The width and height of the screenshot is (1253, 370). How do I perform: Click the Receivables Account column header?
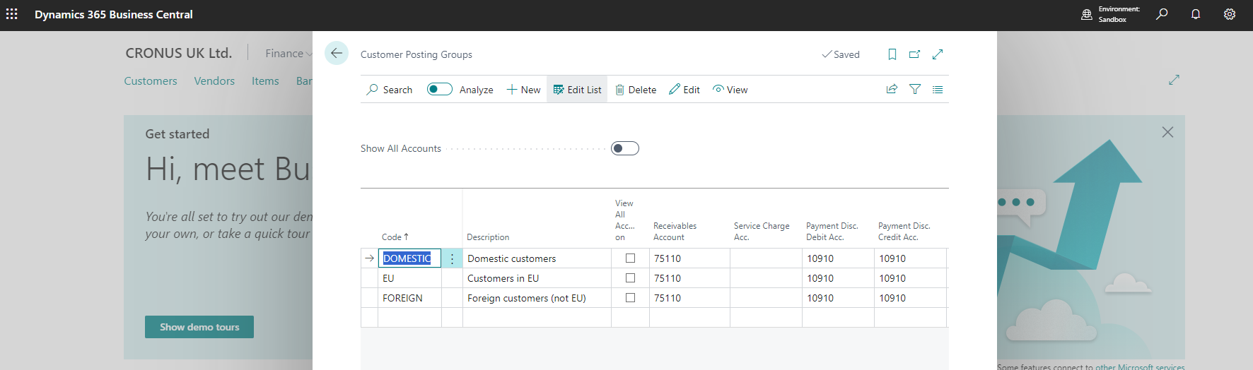(x=675, y=232)
